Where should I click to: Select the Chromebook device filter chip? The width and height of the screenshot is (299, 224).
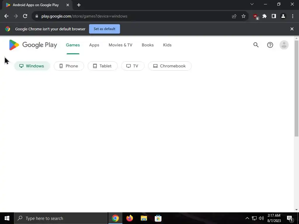[x=170, y=66]
